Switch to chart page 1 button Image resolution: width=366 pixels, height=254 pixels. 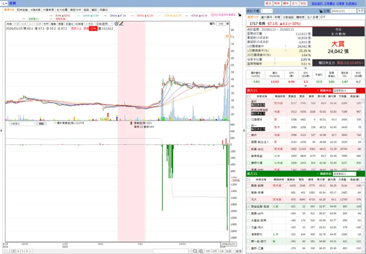coord(5,251)
